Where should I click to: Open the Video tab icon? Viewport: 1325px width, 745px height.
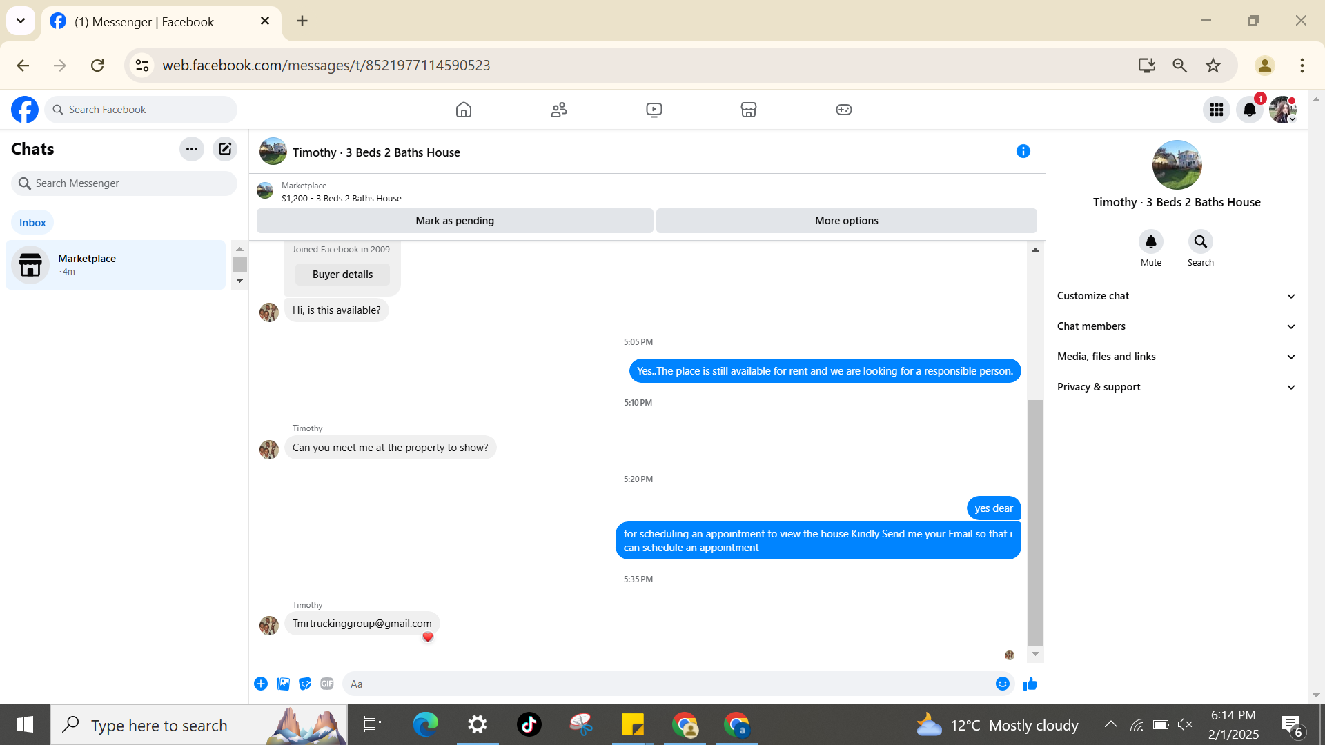[x=654, y=110]
